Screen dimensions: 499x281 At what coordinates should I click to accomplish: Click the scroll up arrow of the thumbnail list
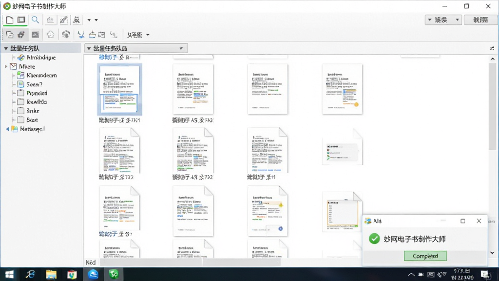coord(492,59)
